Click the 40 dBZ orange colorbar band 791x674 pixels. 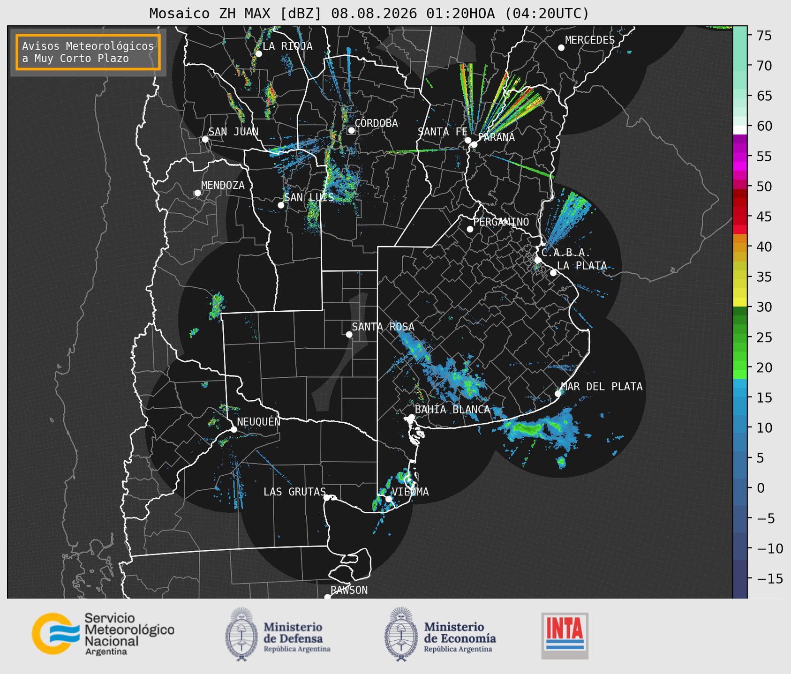pos(740,247)
